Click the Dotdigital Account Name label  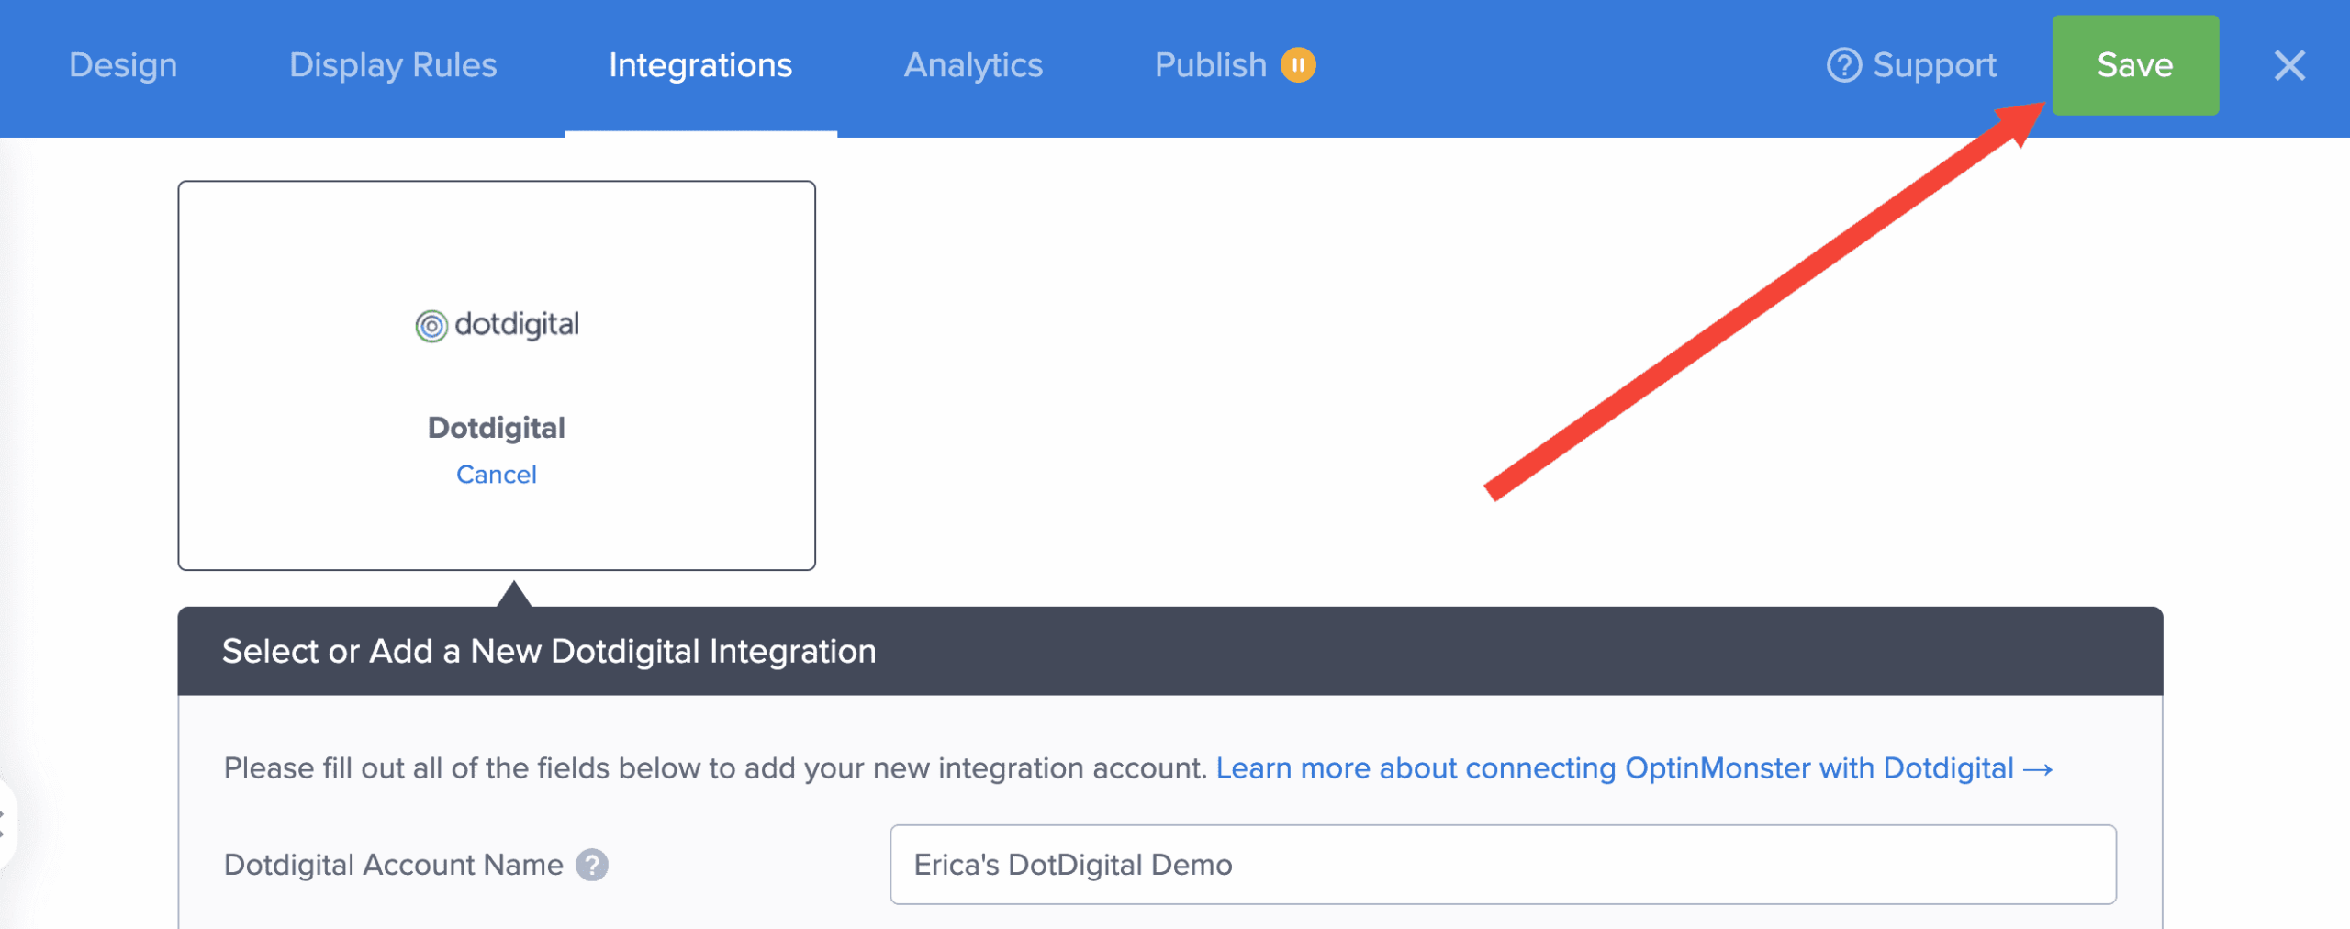click(x=393, y=865)
